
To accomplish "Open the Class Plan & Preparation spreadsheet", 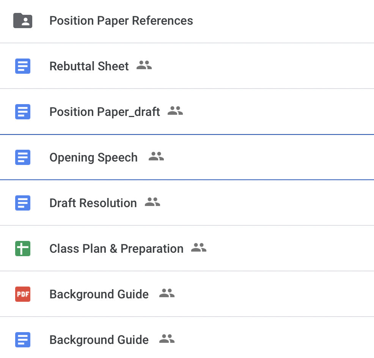I will [116, 249].
